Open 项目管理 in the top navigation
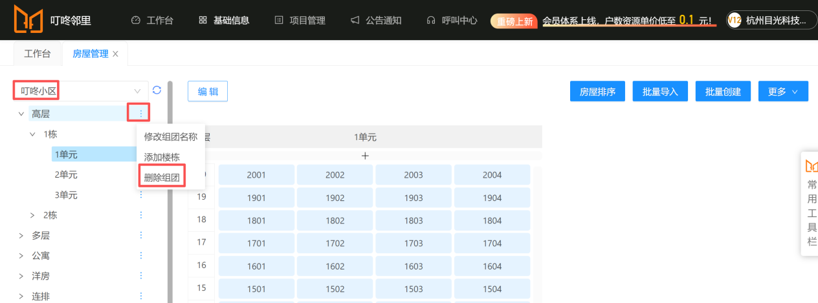818x303 pixels. click(300, 20)
